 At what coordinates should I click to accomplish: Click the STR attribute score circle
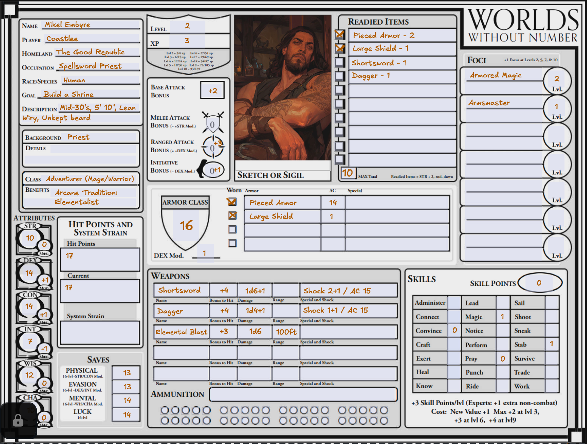click(30, 238)
